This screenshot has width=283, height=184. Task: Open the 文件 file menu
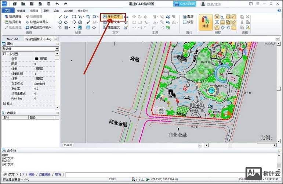pos(8,11)
